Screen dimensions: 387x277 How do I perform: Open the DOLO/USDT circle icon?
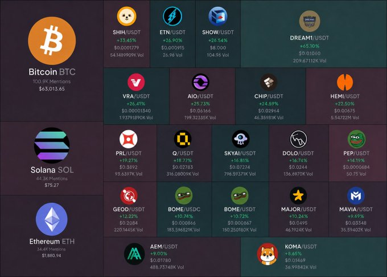point(298,139)
